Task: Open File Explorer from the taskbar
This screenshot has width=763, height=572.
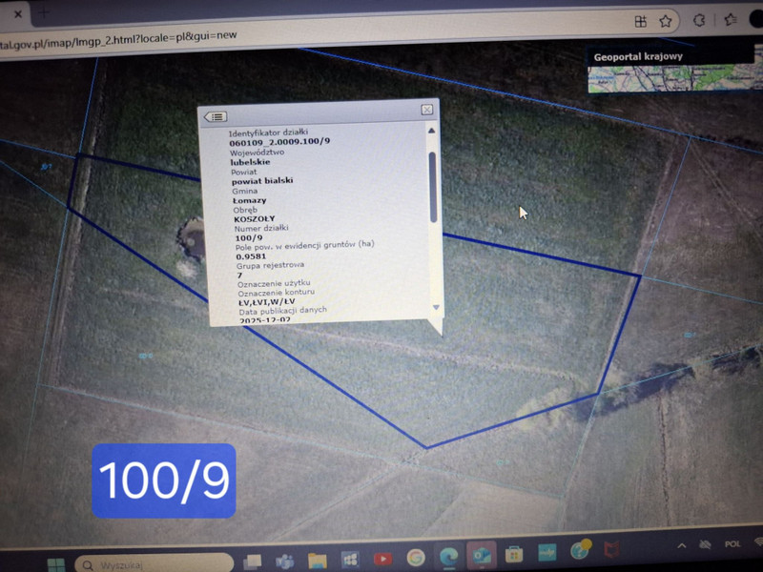Action: point(317,559)
